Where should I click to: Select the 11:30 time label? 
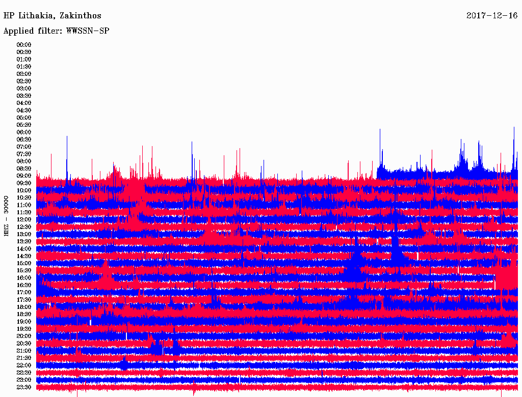click(24, 212)
